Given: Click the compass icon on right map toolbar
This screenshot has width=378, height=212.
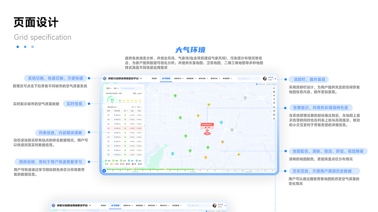Looking at the screenshot, I should tap(274, 102).
